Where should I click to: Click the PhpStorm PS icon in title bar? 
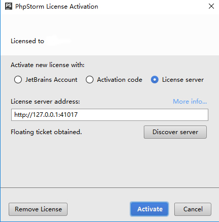click(9, 6)
